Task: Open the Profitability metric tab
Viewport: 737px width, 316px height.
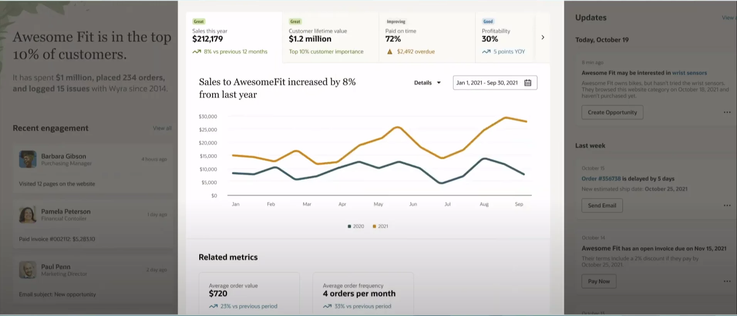Action: tap(505, 37)
